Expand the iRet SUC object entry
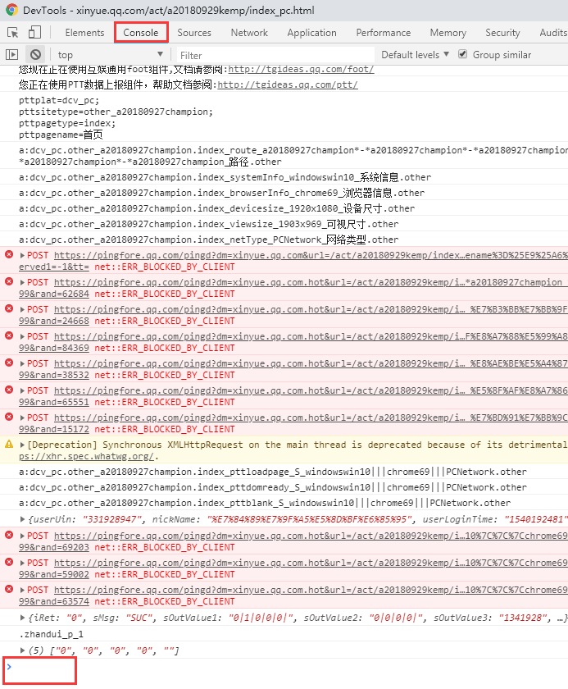 [22, 618]
